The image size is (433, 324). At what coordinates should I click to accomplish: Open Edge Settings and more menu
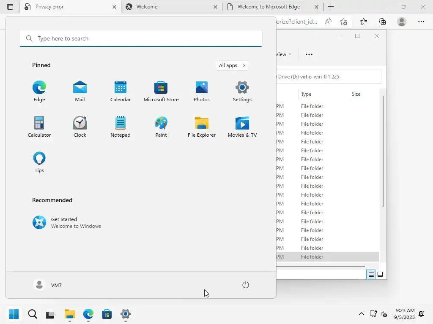[x=421, y=22]
